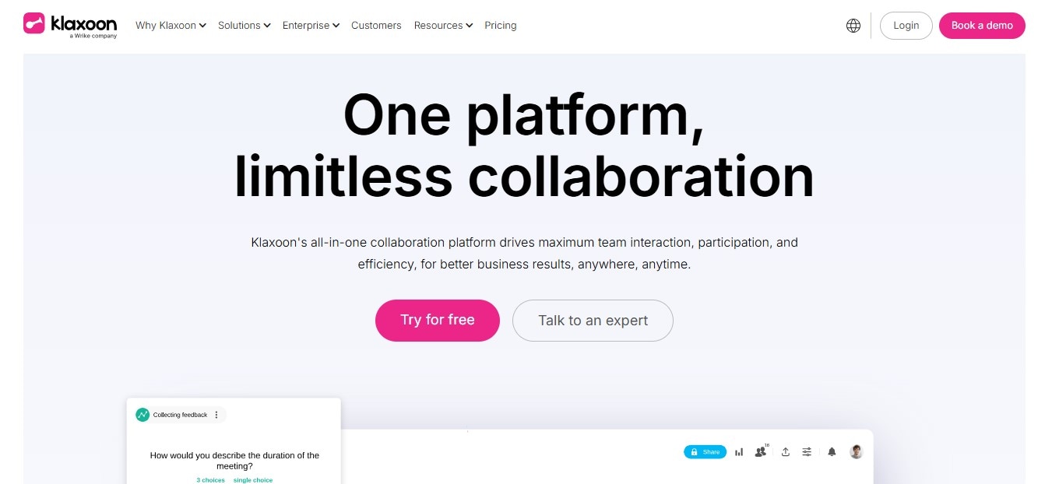Image resolution: width=1045 pixels, height=484 pixels.
Task: Expand the Enterprise dropdown menu
Action: click(x=311, y=26)
